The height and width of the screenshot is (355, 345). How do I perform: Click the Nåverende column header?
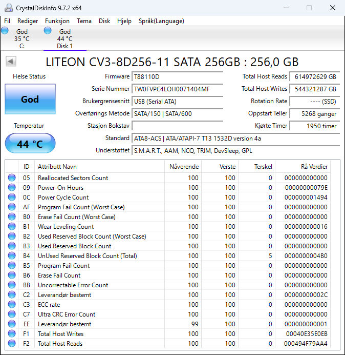[183, 167]
